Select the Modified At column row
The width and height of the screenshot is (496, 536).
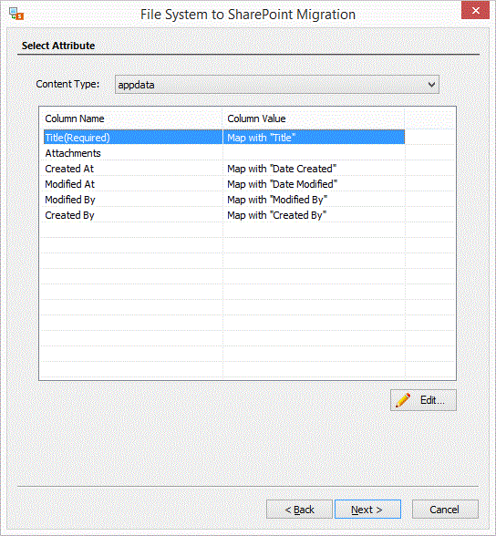(224, 184)
